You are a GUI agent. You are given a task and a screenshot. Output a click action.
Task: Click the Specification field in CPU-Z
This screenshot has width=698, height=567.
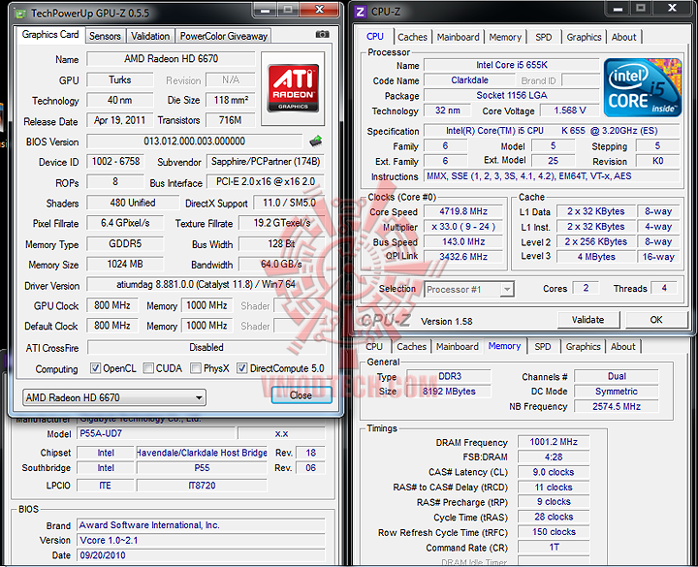coord(552,131)
